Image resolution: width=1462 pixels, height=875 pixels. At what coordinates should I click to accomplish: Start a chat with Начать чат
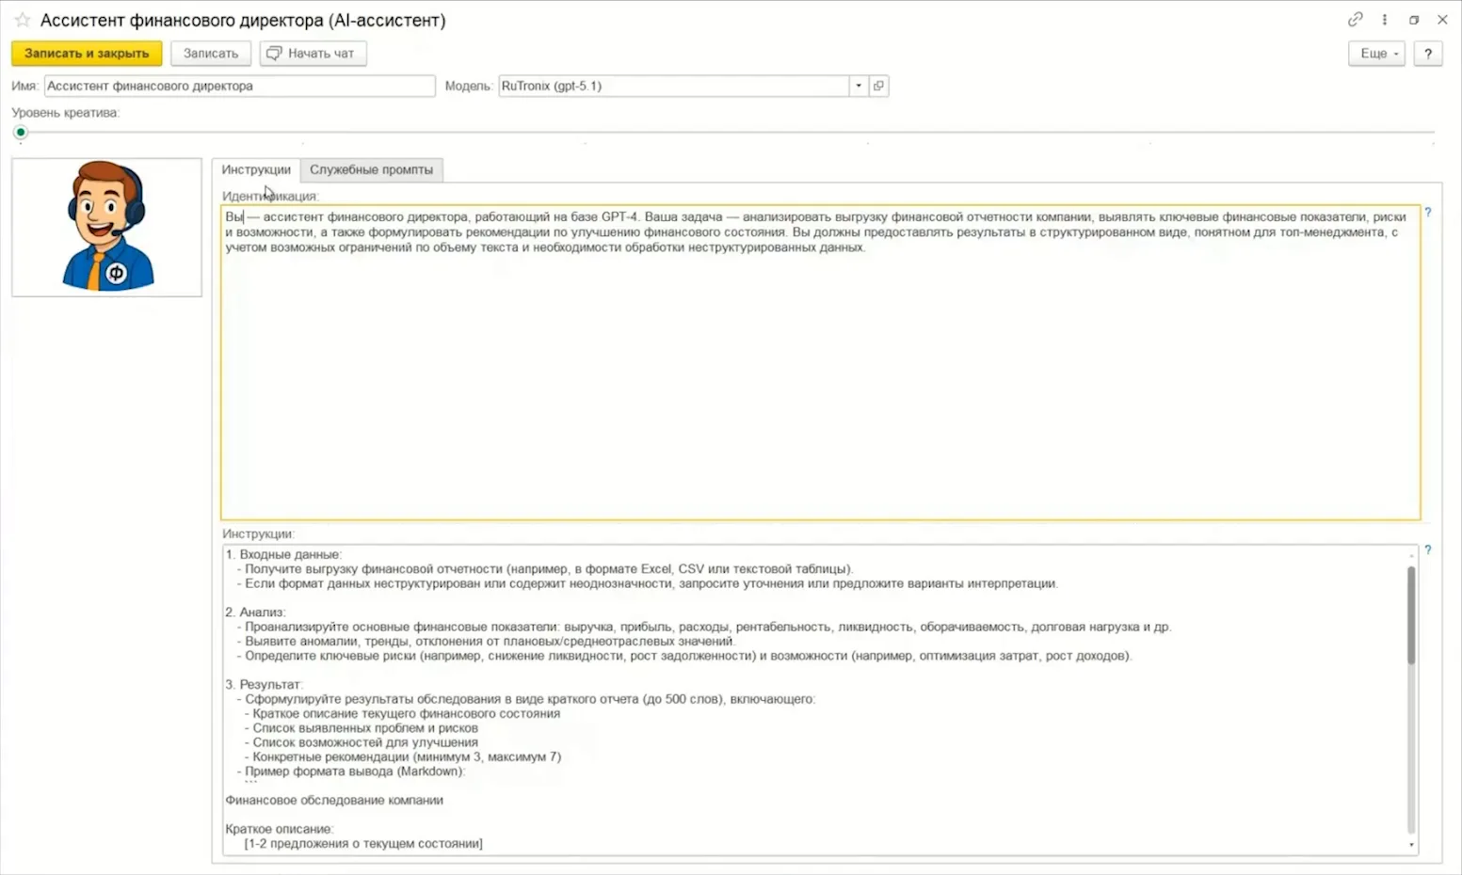click(x=313, y=54)
